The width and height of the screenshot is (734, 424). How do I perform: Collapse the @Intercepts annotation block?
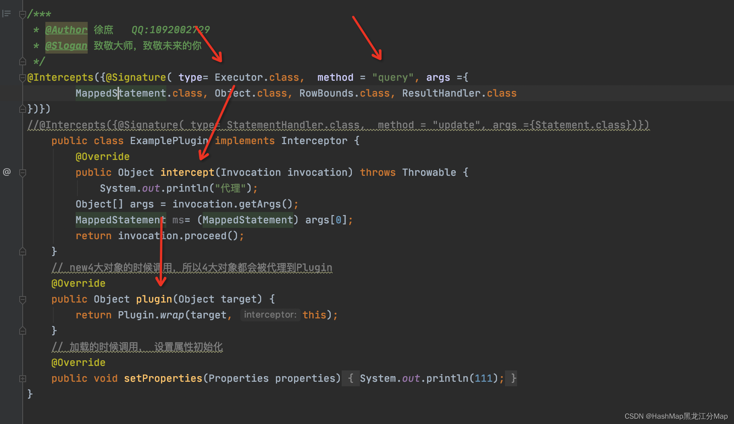point(23,77)
